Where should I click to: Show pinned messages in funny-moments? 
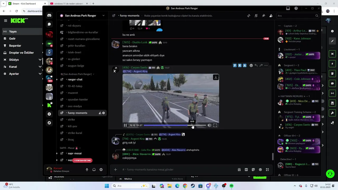[x=263, y=16]
